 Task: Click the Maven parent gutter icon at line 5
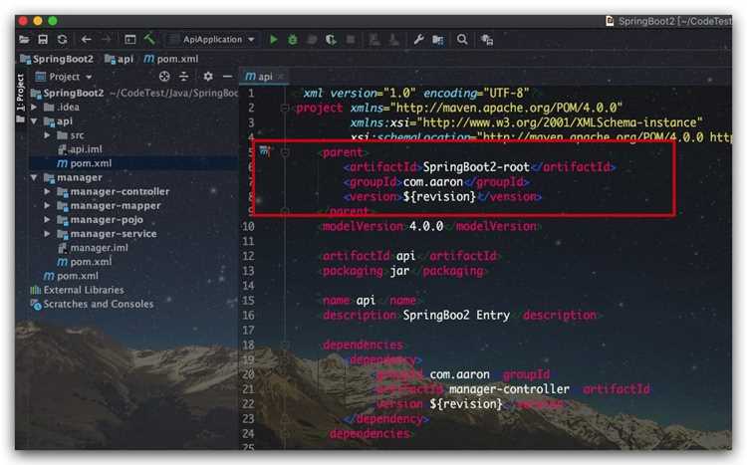click(x=264, y=151)
